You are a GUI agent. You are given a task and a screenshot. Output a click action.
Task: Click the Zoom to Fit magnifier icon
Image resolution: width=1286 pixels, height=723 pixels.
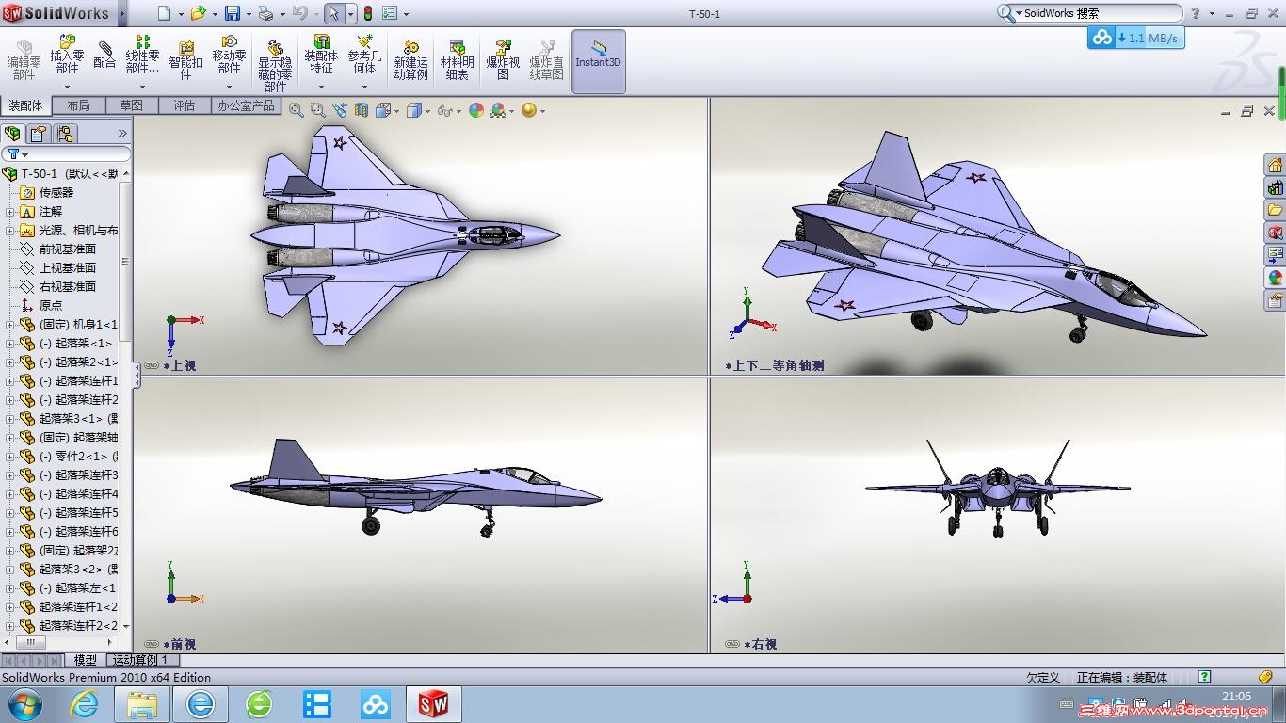(x=297, y=110)
